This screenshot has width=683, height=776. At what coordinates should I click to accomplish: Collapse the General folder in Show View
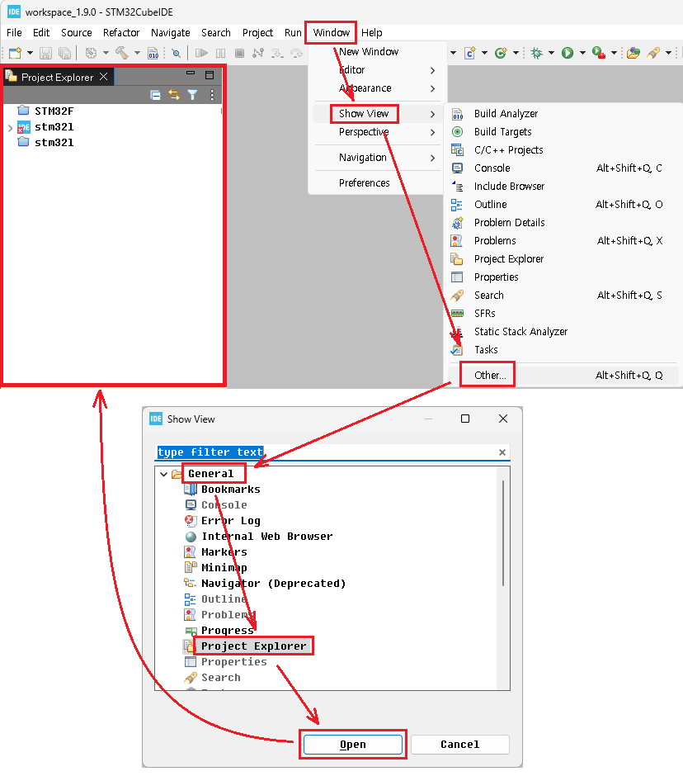(163, 474)
